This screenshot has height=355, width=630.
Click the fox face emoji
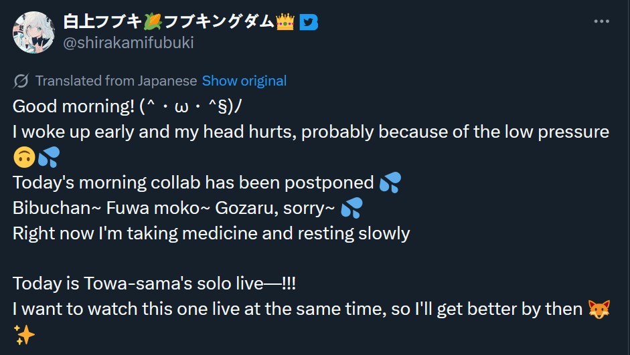pos(598,310)
